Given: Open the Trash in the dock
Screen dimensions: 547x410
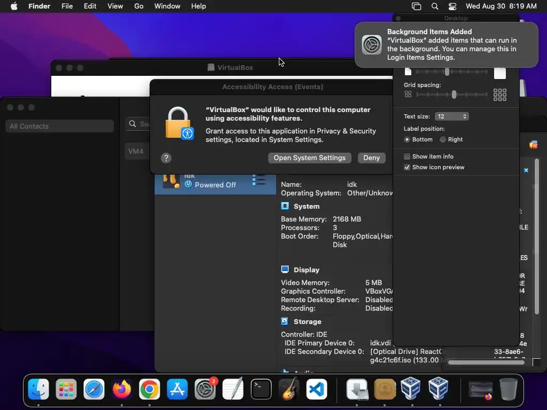Looking at the screenshot, I should [509, 389].
